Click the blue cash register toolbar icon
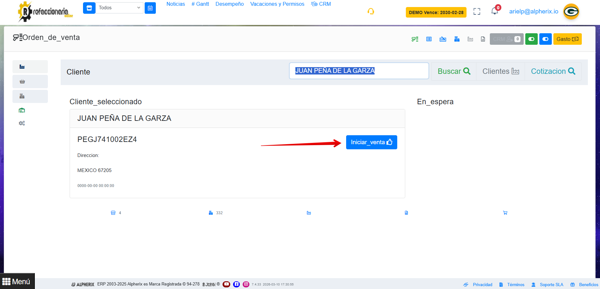Screen dimensions: 600x289 [457, 39]
